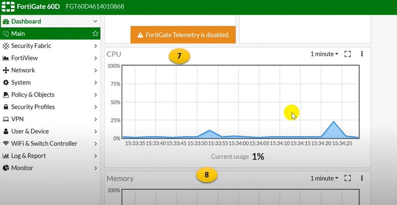Open the Policy & Objects menu

[x=50, y=95]
